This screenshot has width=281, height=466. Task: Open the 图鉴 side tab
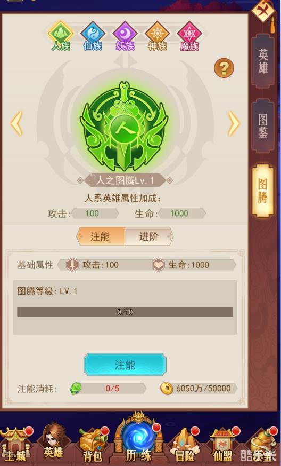pos(263,126)
